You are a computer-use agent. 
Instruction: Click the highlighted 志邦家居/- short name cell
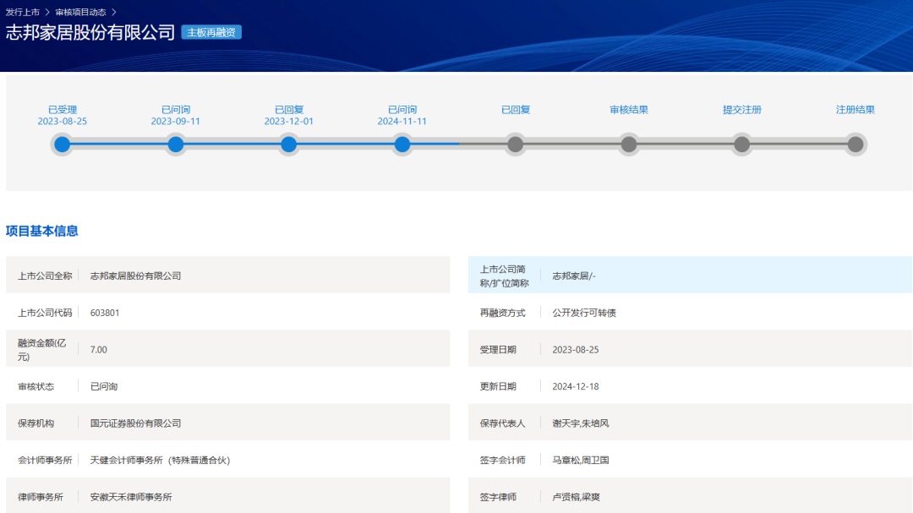click(x=574, y=276)
